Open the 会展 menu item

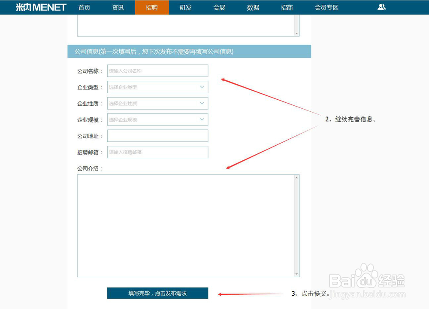point(219,7)
